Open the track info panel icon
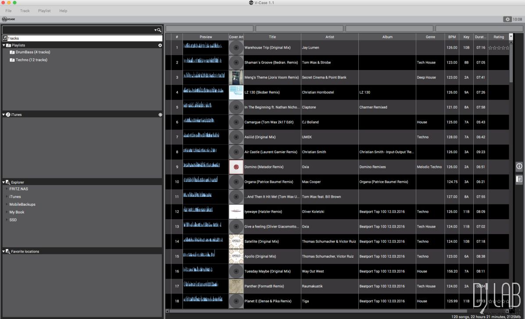 tap(519, 166)
